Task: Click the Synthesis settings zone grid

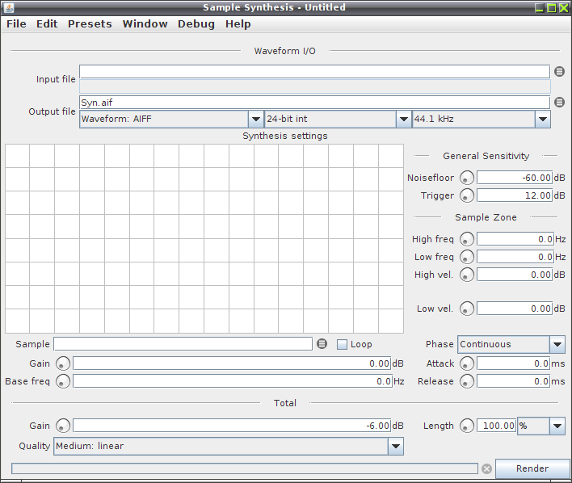Action: [204, 238]
